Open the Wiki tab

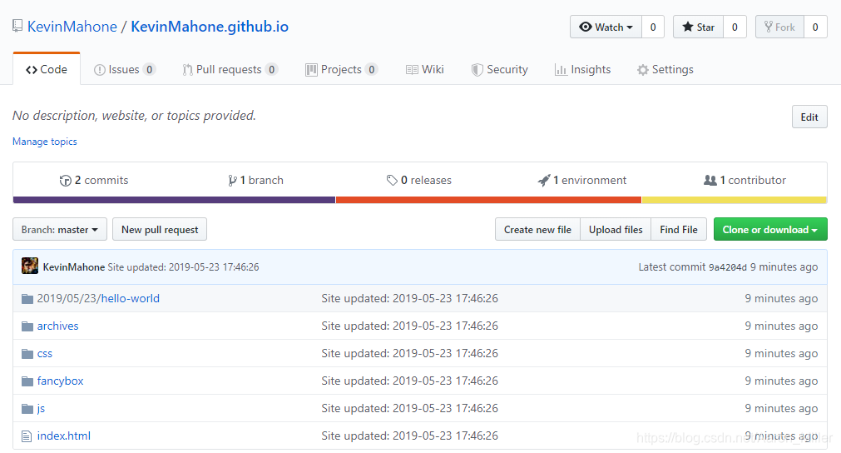click(425, 69)
